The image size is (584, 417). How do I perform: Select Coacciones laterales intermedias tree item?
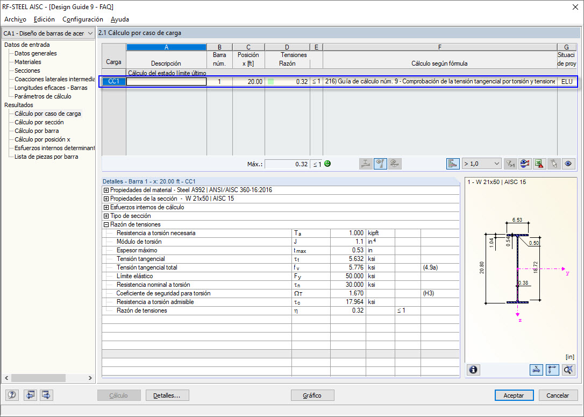54,79
